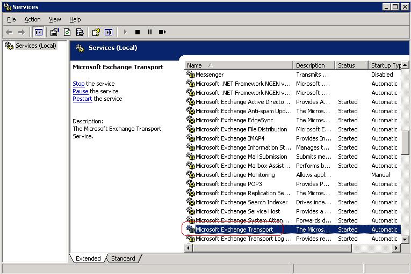Click the horizontal scrollbar thumb
Image resolution: width=411 pixels, height=274 pixels.
pyautogui.click(x=272, y=248)
